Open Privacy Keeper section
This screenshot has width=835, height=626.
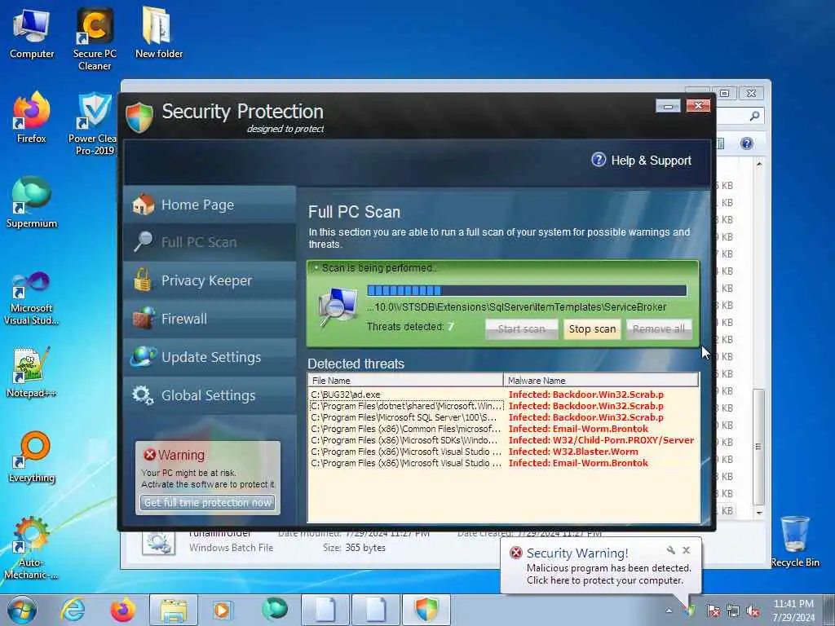click(x=210, y=280)
